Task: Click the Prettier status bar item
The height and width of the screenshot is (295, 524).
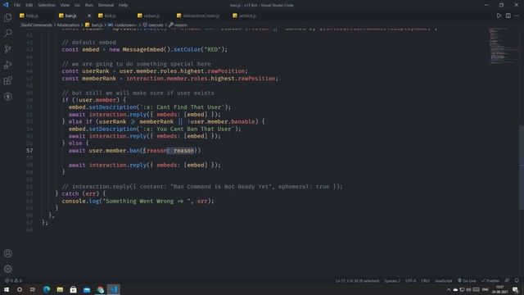Action: pyautogui.click(x=490, y=280)
